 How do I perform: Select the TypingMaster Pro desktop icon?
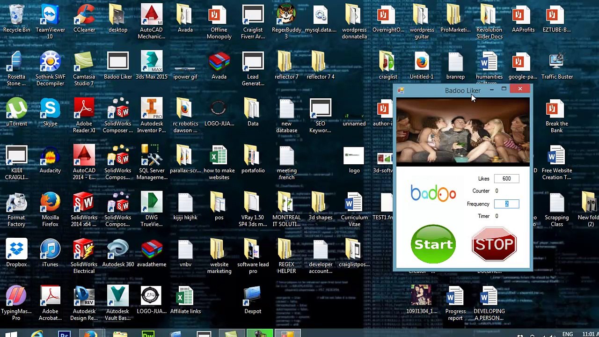point(16,303)
